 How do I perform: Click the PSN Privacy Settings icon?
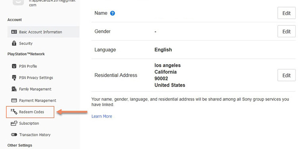(14, 77)
